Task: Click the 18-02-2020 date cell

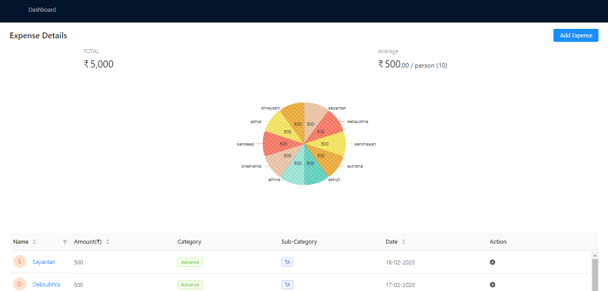Action: coord(400,262)
